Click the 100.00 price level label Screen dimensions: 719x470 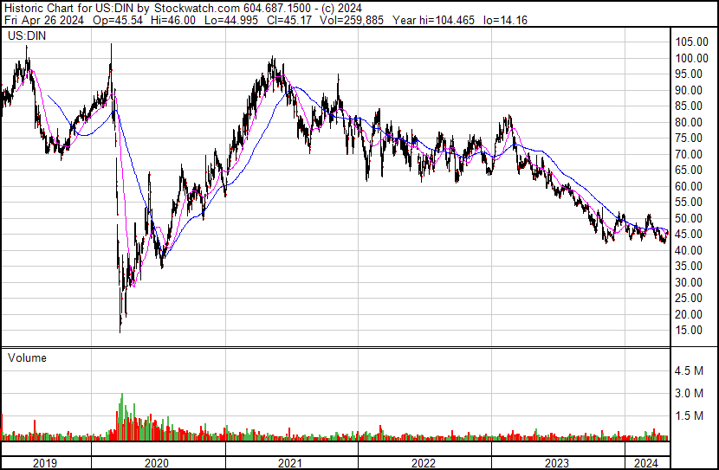coord(691,58)
